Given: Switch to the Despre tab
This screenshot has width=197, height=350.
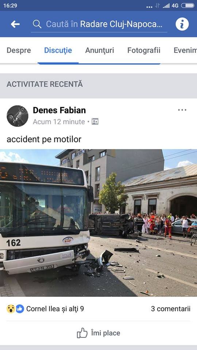Looking at the screenshot, I should (19, 50).
